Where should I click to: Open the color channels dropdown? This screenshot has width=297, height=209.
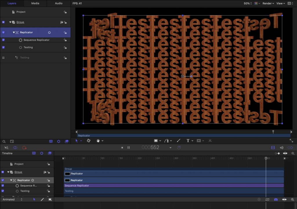(x=257, y=3)
